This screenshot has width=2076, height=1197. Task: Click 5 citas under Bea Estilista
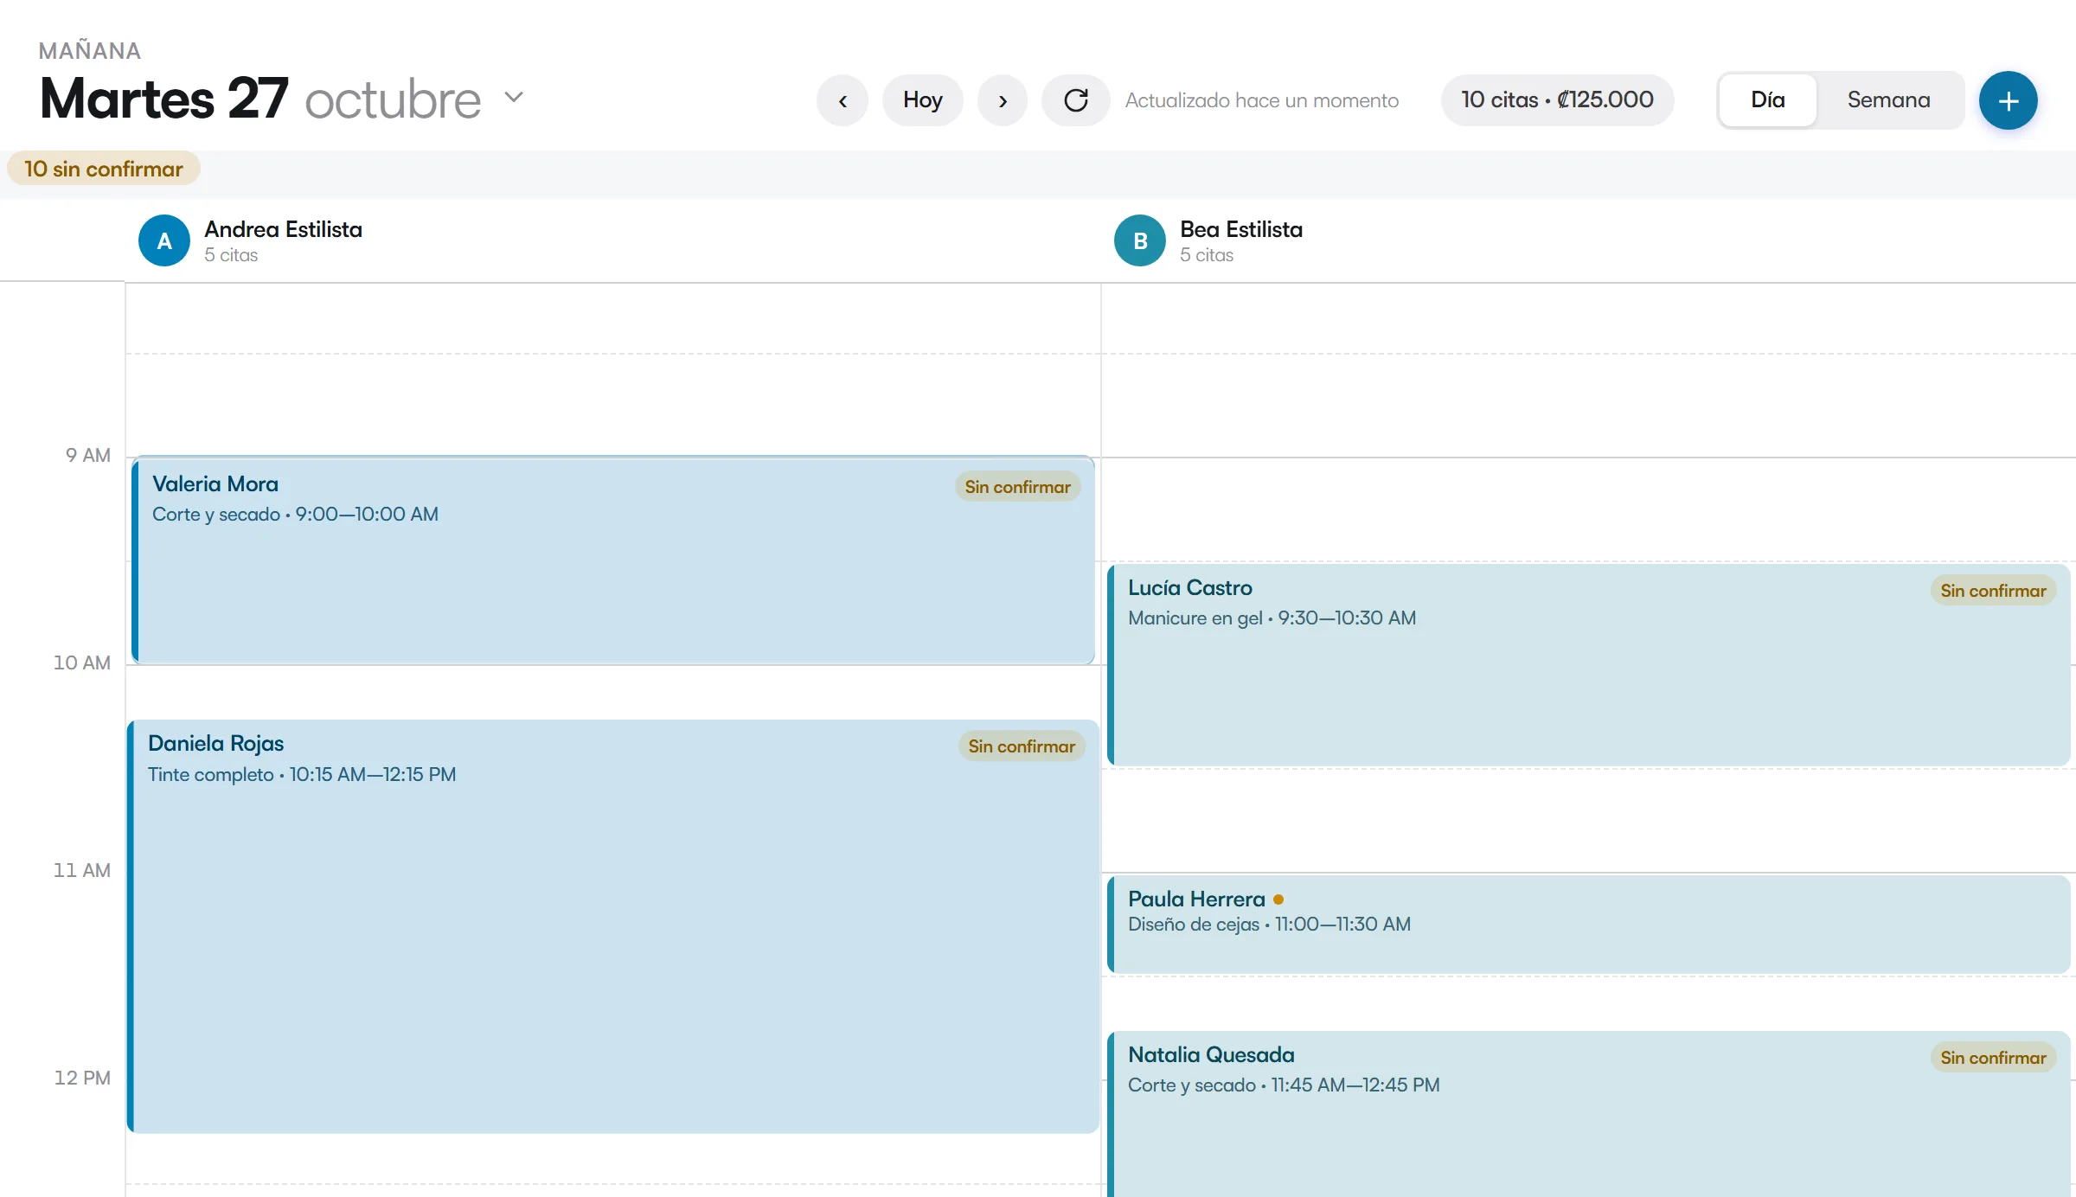click(x=1207, y=255)
